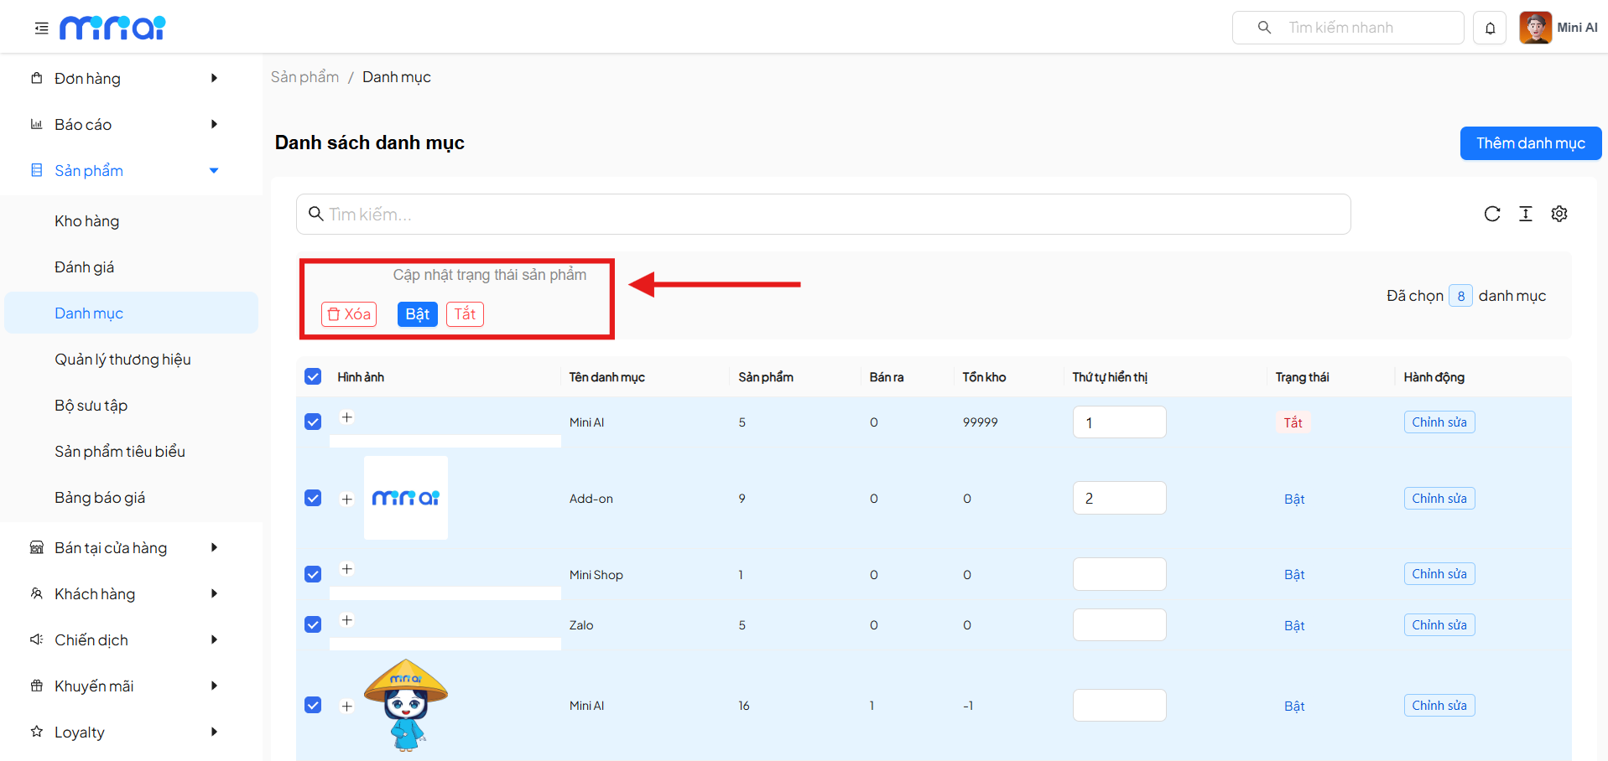1608x761 pixels.
Task: Click the Tìm kiếm category search field
Action: click(822, 215)
